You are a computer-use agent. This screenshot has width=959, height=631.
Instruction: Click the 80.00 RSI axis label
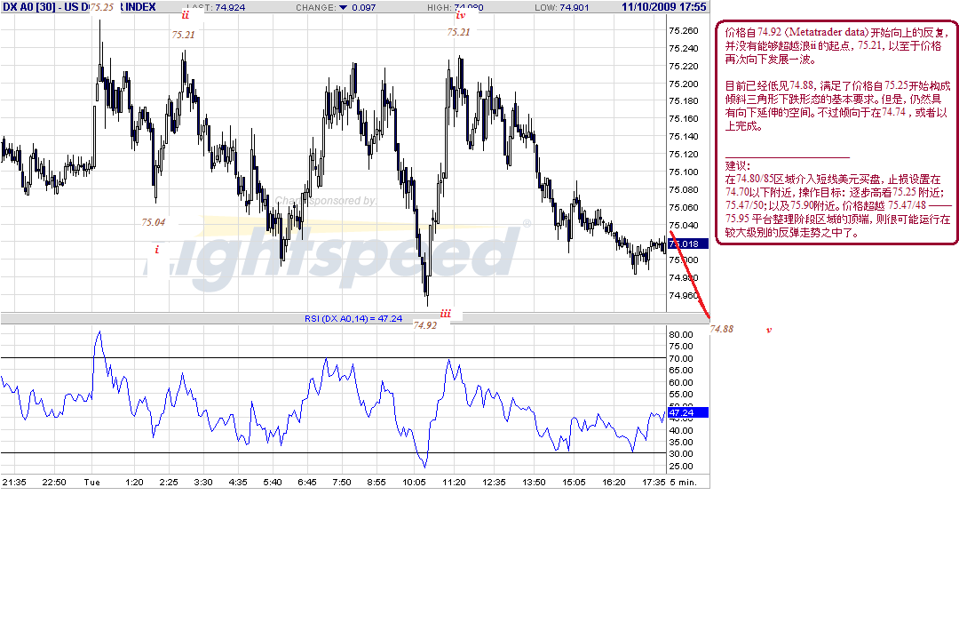click(681, 335)
